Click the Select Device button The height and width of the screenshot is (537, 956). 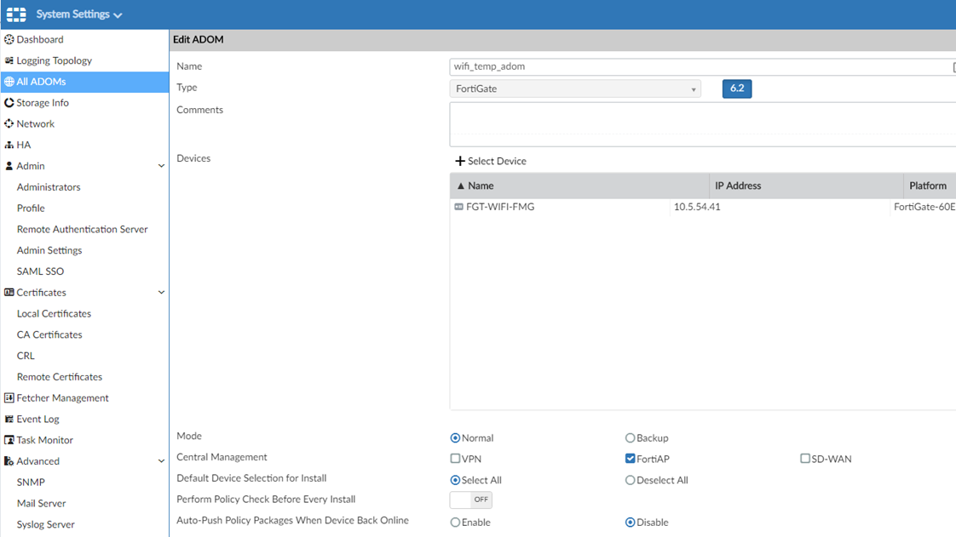point(491,161)
